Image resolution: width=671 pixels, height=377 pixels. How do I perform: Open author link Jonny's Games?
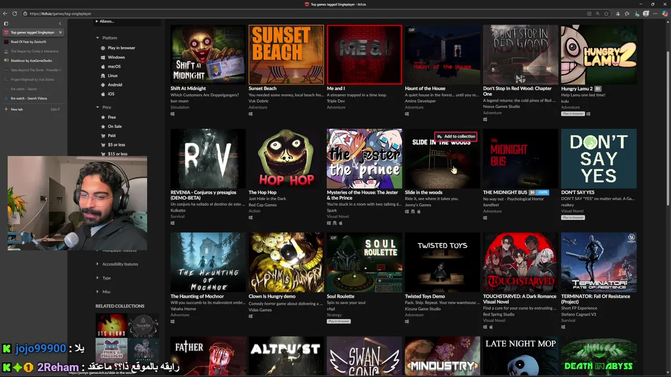pyautogui.click(x=418, y=205)
